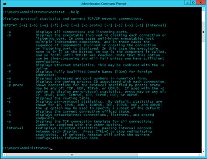
Task: Click the bottom prompt 'C:\Users\Administrator>'
Action: [x=26, y=148]
